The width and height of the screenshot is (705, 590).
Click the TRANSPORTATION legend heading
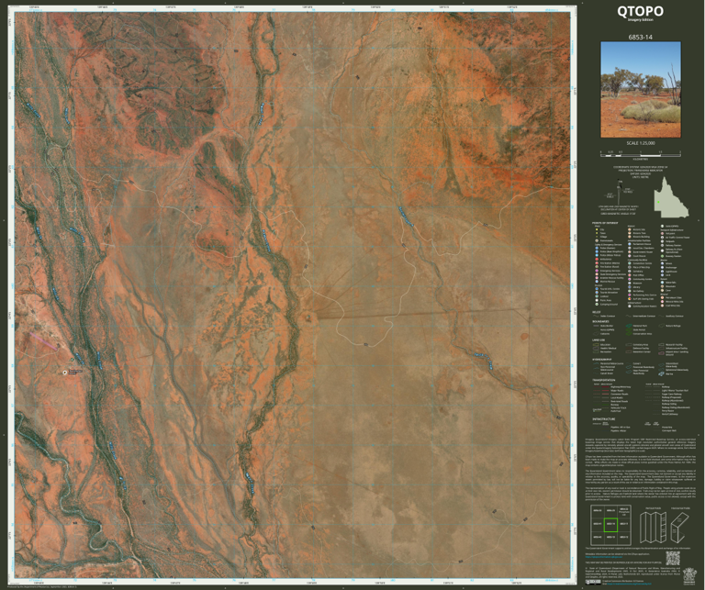604,380
